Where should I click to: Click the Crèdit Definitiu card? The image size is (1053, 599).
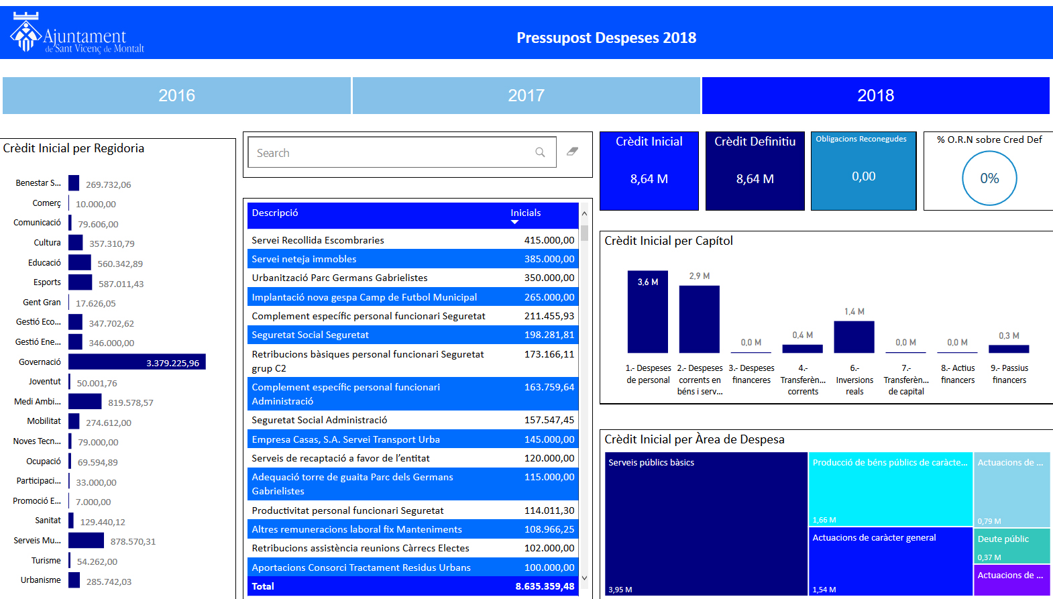point(755,171)
